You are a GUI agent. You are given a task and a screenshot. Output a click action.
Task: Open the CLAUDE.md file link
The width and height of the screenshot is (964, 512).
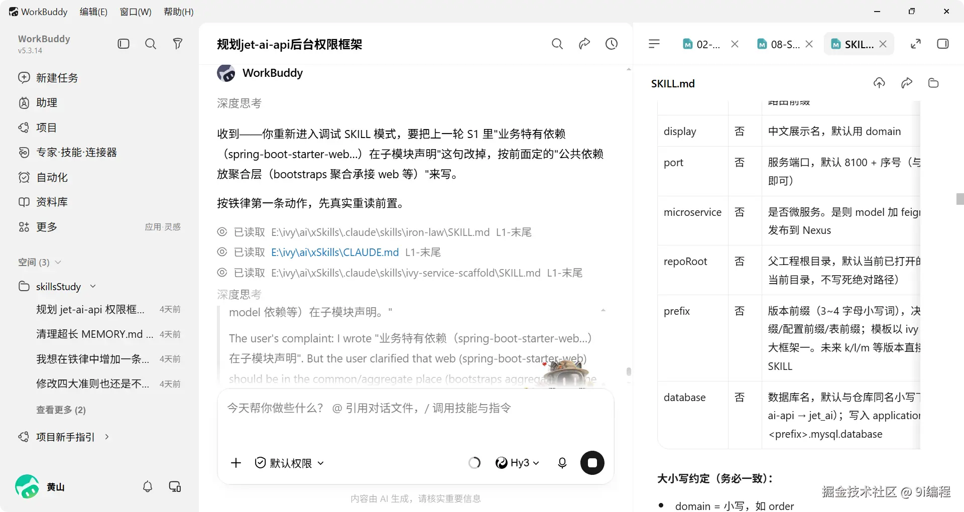(335, 252)
